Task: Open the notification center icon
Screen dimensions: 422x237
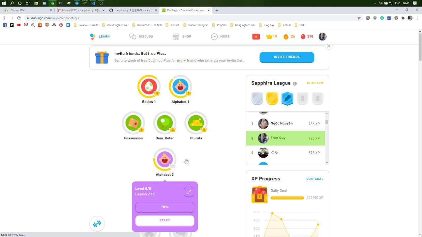Action: 415,3
